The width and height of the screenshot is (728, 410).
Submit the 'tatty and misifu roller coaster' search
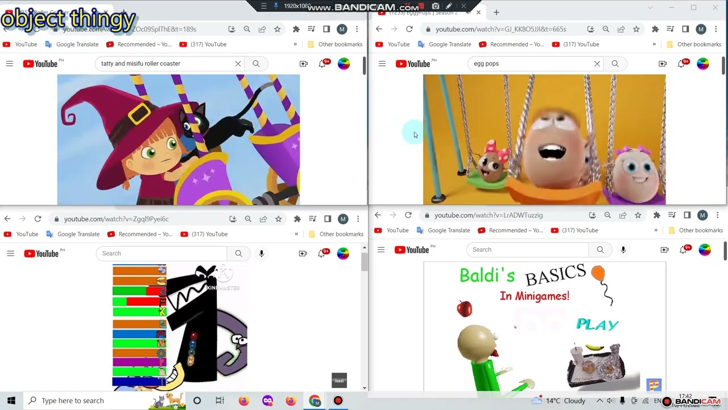coord(256,64)
